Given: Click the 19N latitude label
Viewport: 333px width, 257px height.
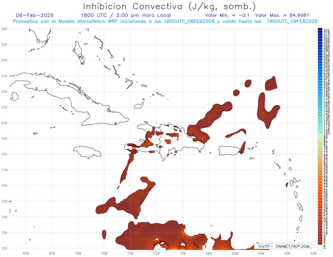Looking at the screenshot, I should tap(4, 138).
